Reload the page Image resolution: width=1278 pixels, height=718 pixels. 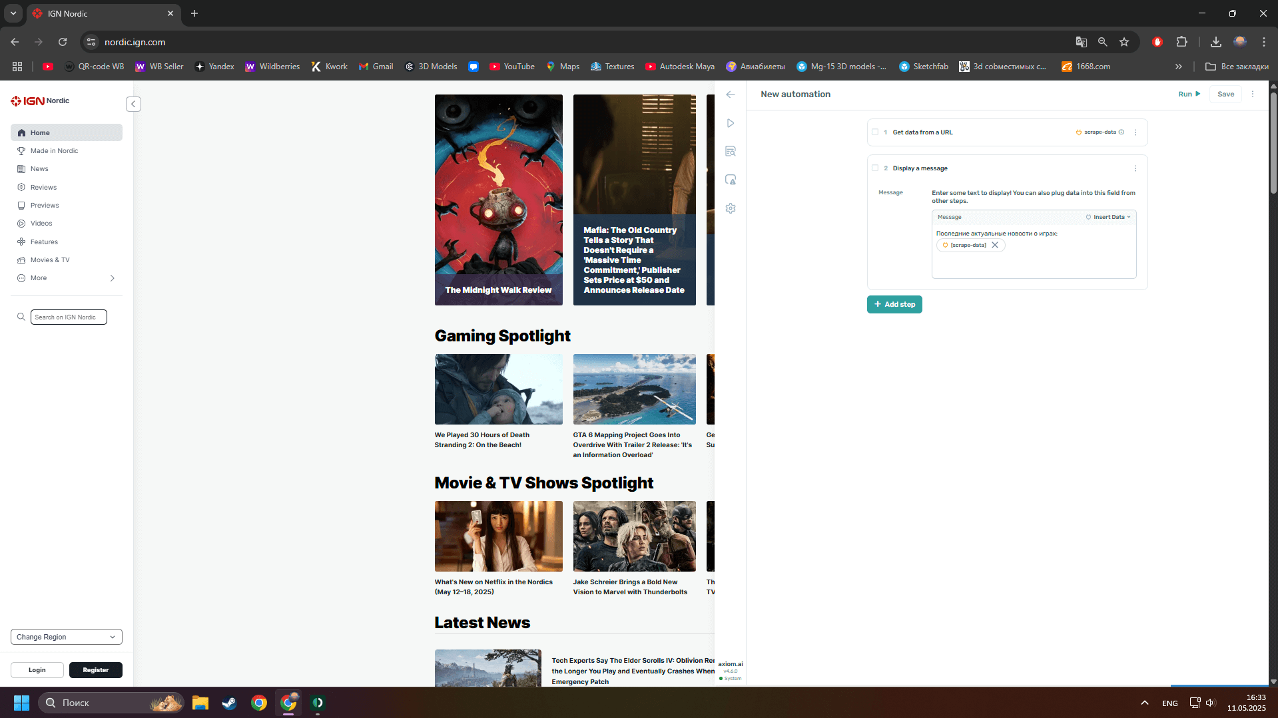pos(63,42)
